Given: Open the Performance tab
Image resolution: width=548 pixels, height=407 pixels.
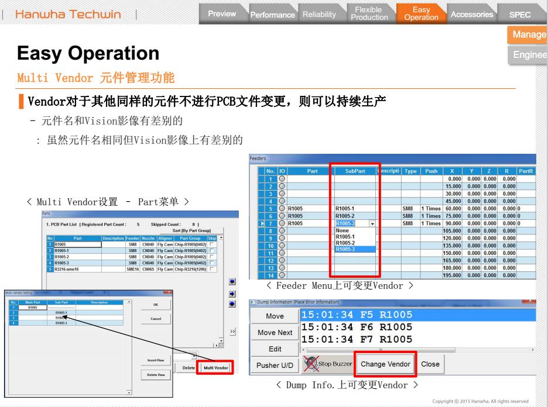Looking at the screenshot, I should pos(273,14).
